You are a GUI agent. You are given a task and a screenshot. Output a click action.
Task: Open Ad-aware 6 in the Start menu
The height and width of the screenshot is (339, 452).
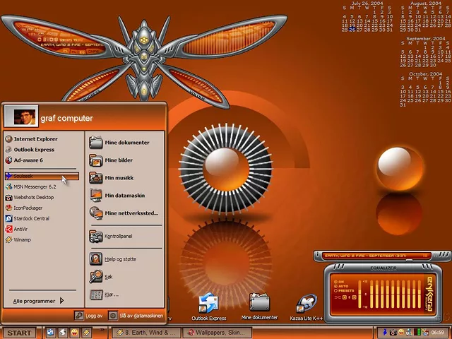point(24,160)
